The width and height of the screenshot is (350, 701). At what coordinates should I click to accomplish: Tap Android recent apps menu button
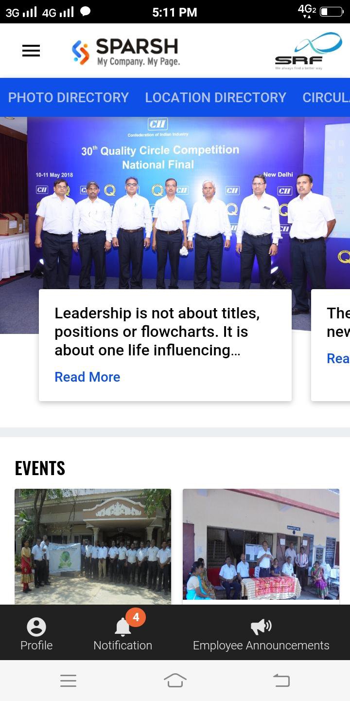(68, 681)
